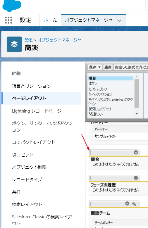Select ボタン in the palette list

click(93, 84)
